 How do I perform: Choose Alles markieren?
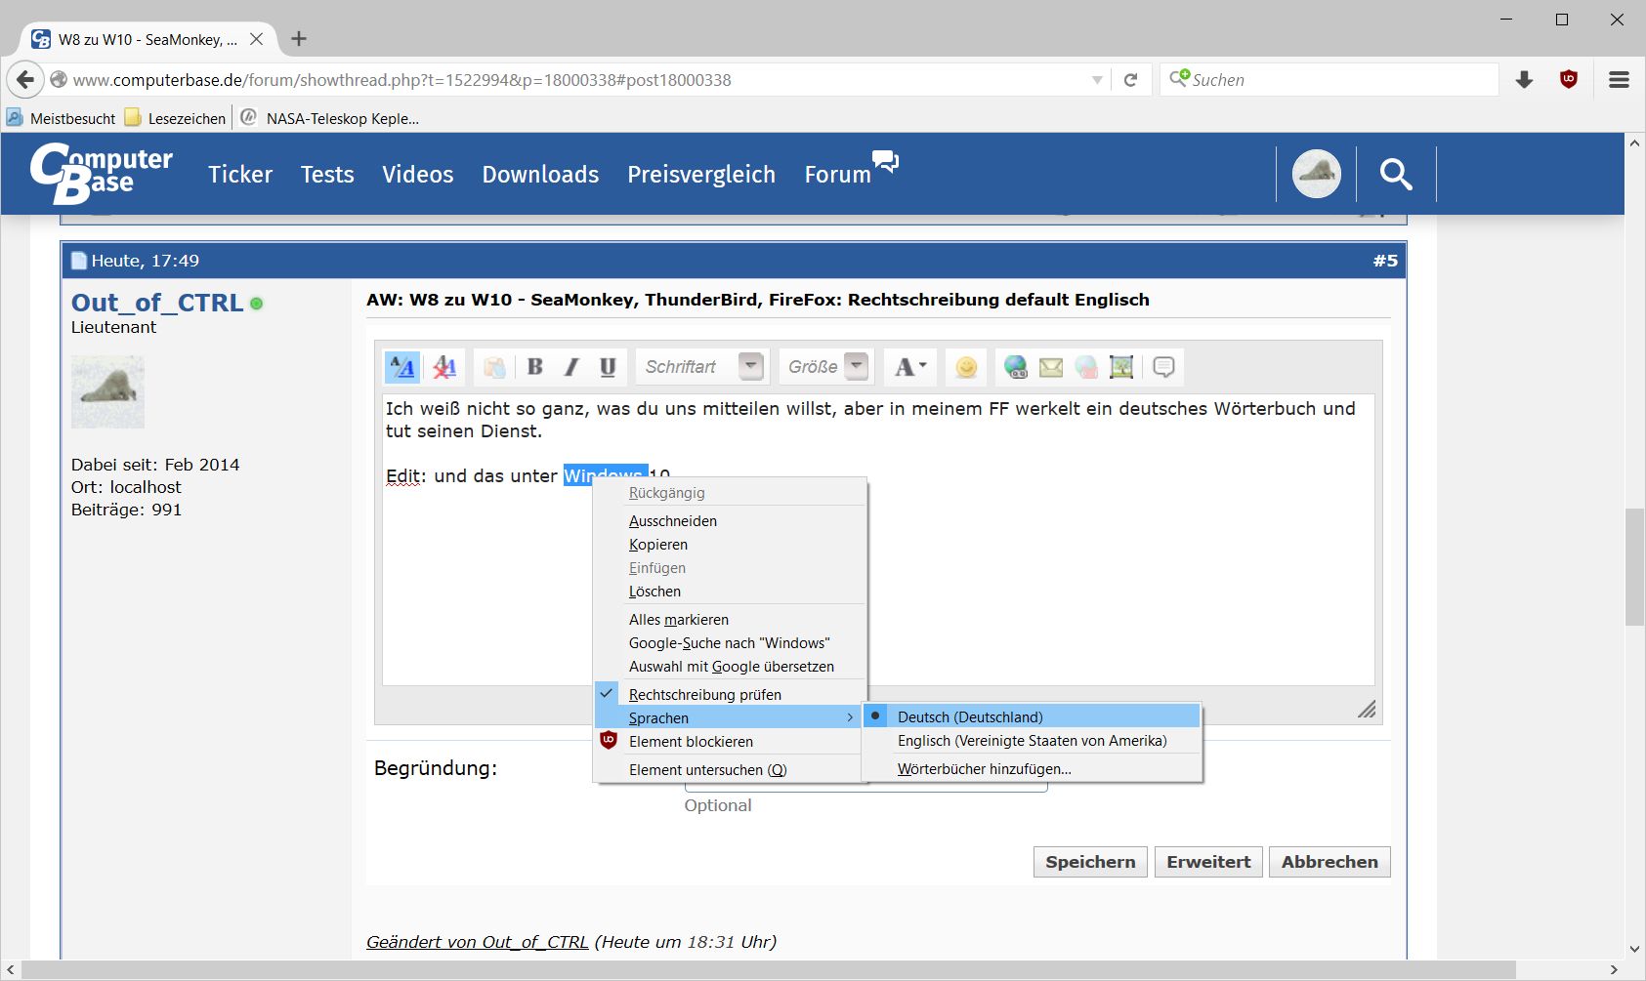click(x=730, y=619)
